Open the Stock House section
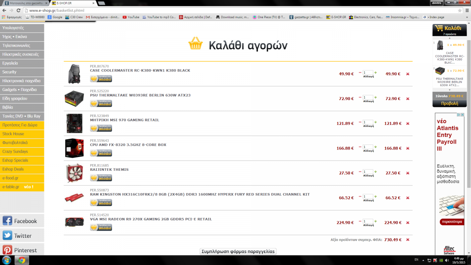 point(22,134)
